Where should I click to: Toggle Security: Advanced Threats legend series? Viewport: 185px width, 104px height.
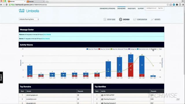119,49
